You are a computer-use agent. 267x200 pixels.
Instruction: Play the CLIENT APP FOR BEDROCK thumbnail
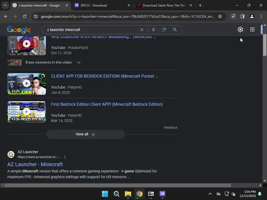tap(27, 84)
